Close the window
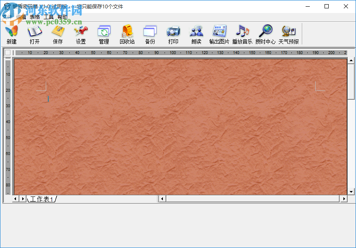Viewport: 356px width, 248px height. coord(346,6)
